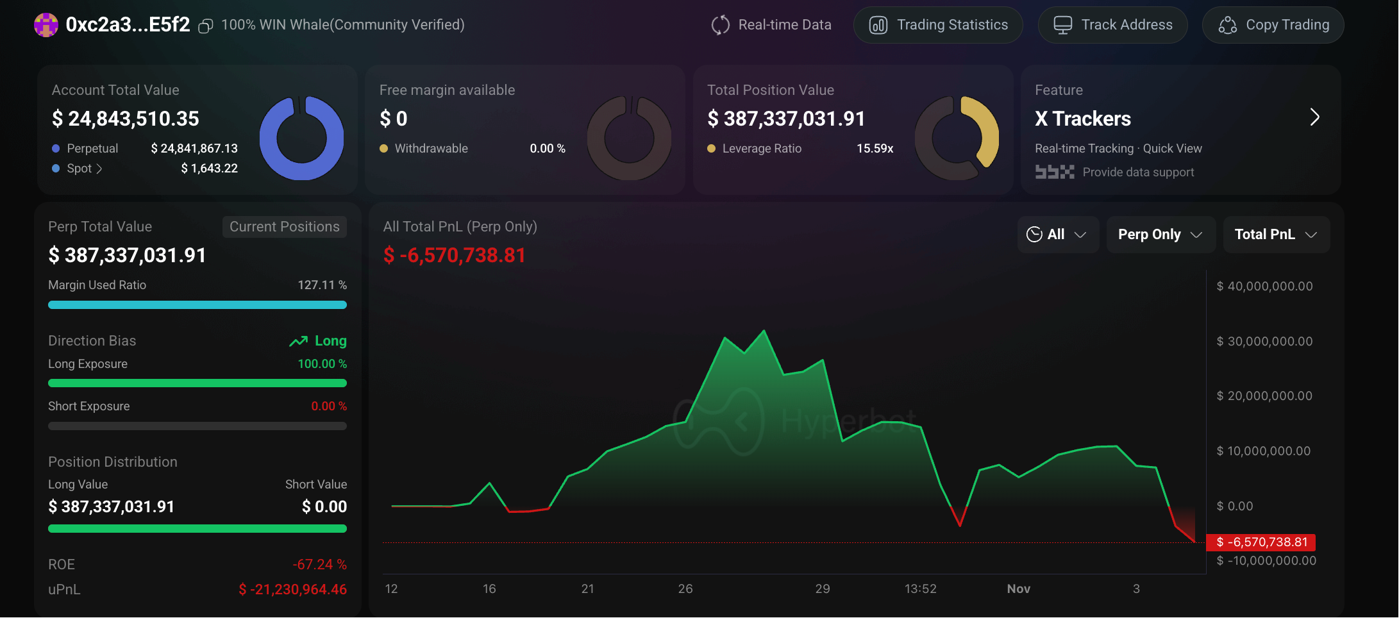Click the red -6,570,738.81 PnL label
This screenshot has width=1399, height=618.
pyautogui.click(x=1261, y=542)
